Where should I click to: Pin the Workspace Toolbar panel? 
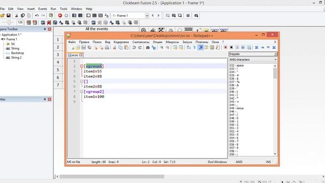(45, 29)
